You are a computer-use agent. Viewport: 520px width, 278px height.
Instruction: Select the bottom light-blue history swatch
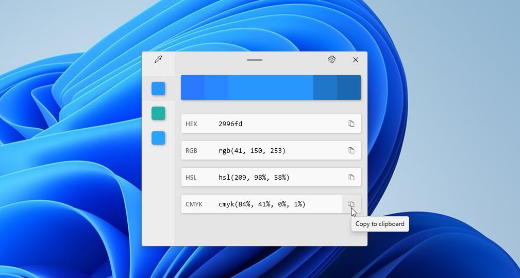pyautogui.click(x=158, y=138)
